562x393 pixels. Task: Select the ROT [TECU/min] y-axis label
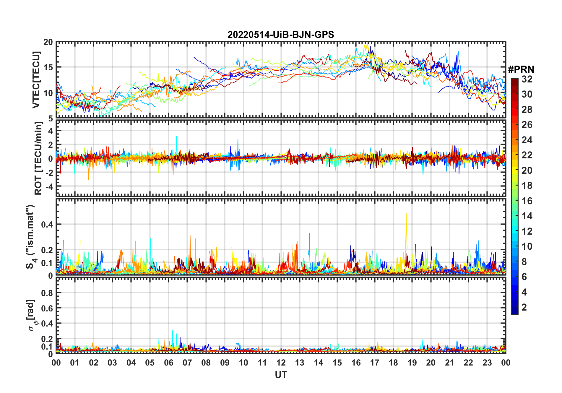tap(38, 158)
